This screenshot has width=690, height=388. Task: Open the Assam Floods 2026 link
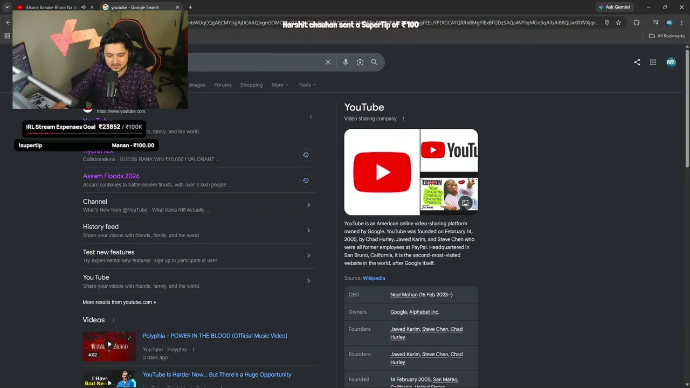coord(111,176)
